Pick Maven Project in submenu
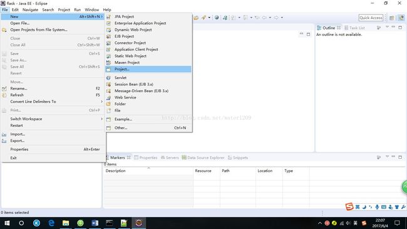Viewport: 407px width, 229px height. pos(148,63)
